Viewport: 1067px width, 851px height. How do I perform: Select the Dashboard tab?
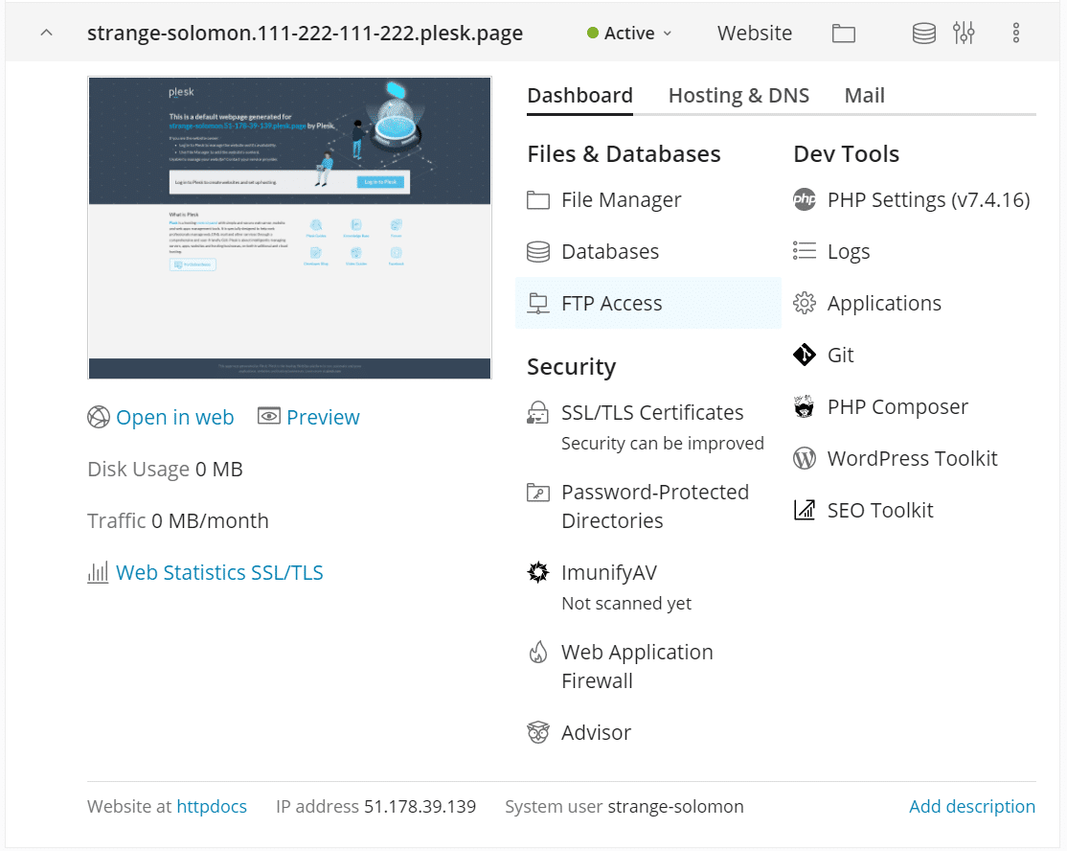tap(579, 96)
